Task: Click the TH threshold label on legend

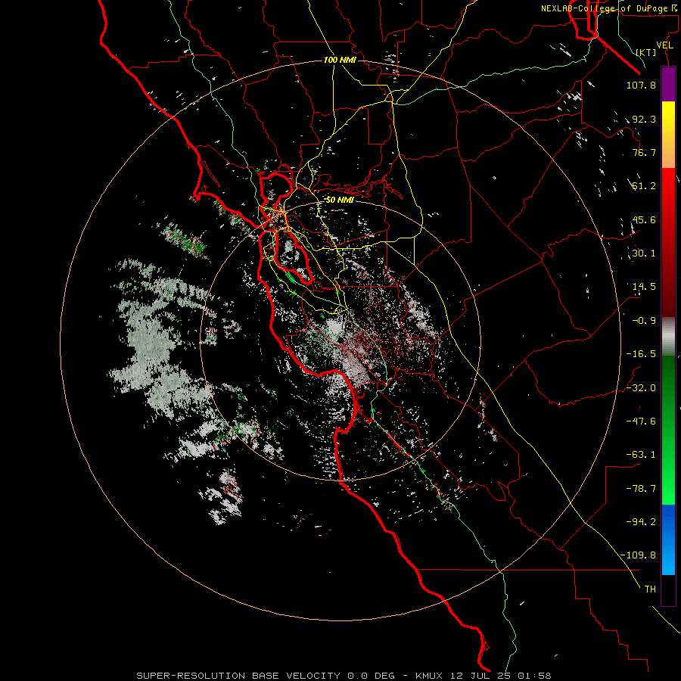Action: 650,589
